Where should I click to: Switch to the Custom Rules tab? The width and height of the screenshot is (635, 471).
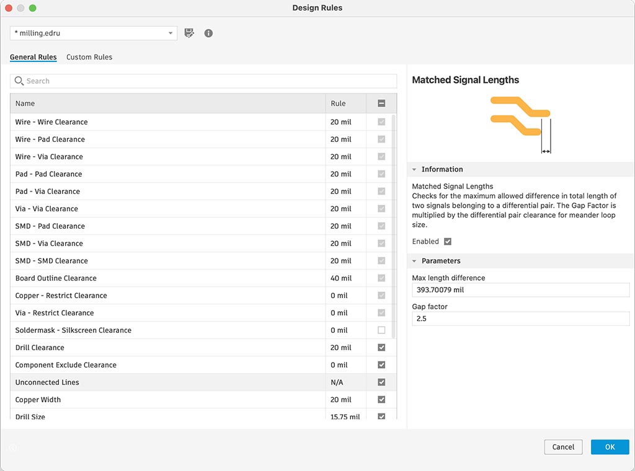point(89,57)
